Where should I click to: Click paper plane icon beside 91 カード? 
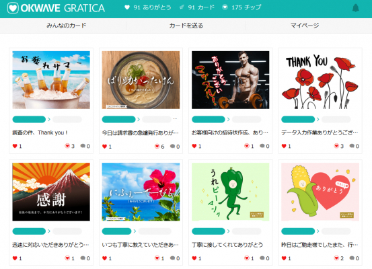point(182,7)
